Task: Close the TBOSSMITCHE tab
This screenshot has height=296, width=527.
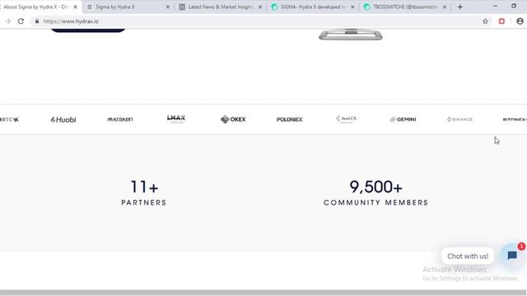Action: (445, 7)
